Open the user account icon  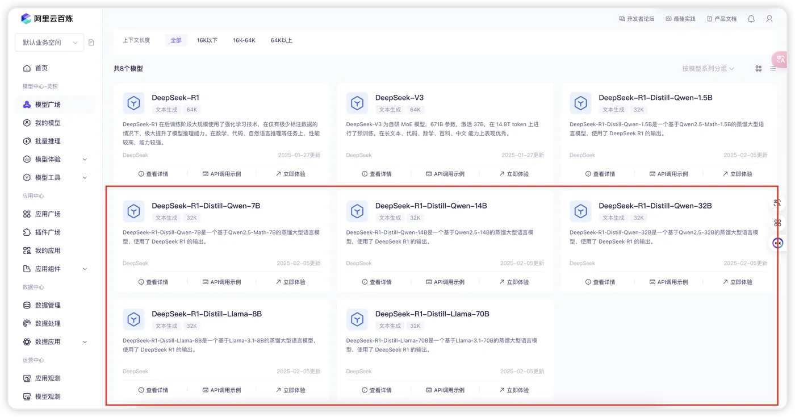(769, 19)
